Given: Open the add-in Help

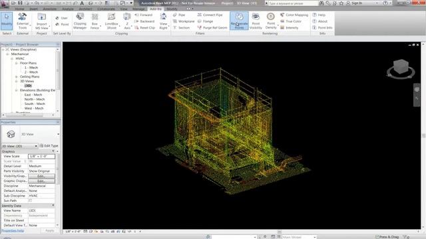Looking at the screenshot, I should pyautogui.click(x=319, y=15).
